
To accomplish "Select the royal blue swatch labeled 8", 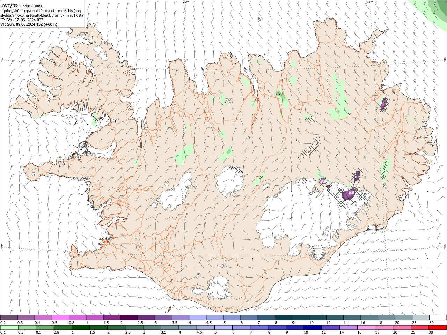I will (x=277, y=328).
